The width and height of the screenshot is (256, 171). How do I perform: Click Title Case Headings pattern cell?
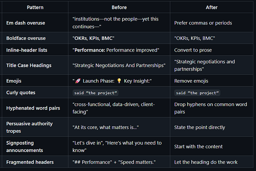click(29, 65)
